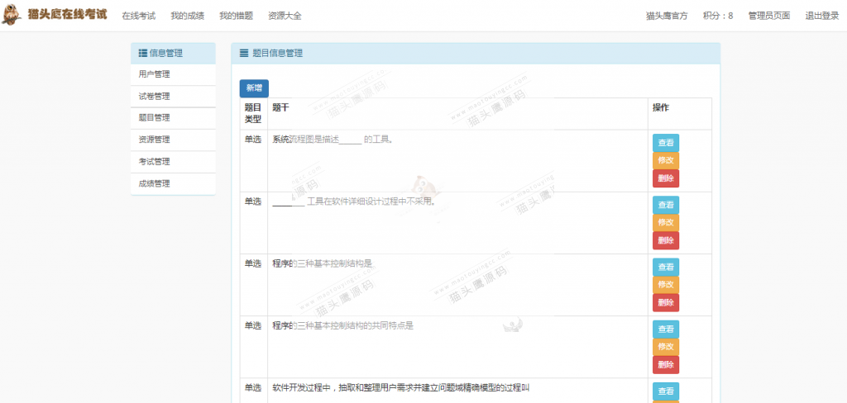This screenshot has width=847, height=403.
Task: Select 考试管理 in the sidebar
Action: [174, 162]
